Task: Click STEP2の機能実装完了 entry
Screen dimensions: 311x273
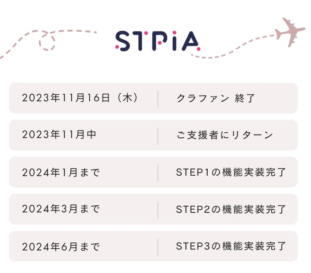Action: [x=231, y=209]
